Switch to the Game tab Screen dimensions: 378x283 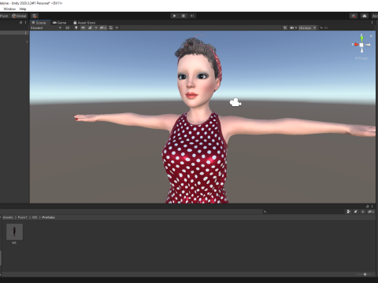[60, 23]
